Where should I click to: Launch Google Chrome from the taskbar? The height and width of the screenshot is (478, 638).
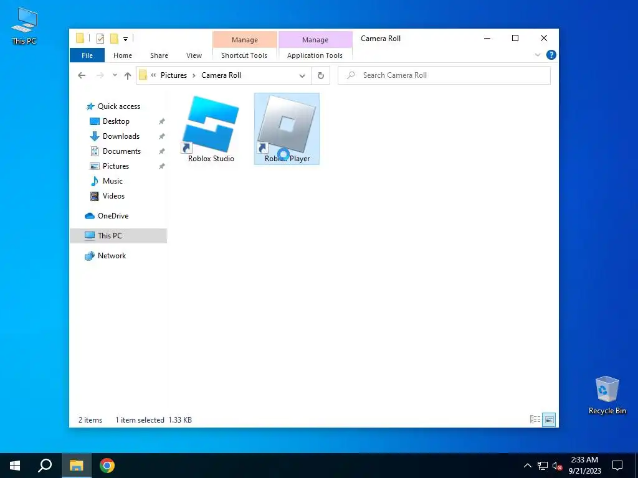pyautogui.click(x=107, y=466)
